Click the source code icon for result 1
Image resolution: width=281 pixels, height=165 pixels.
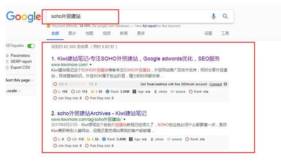coord(172,92)
